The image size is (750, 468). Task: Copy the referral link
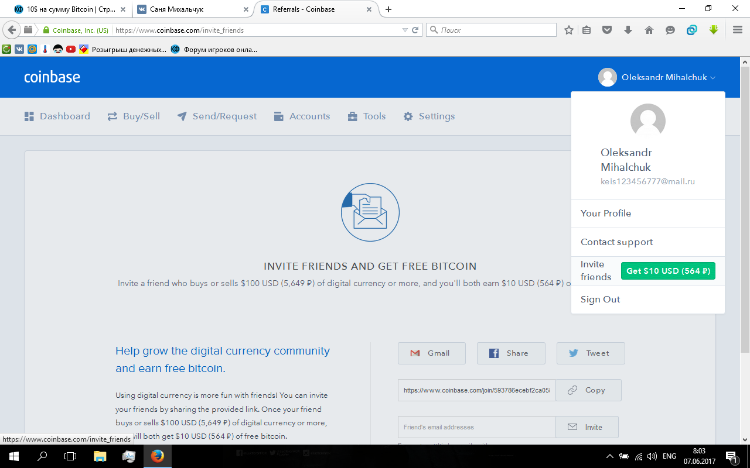588,390
